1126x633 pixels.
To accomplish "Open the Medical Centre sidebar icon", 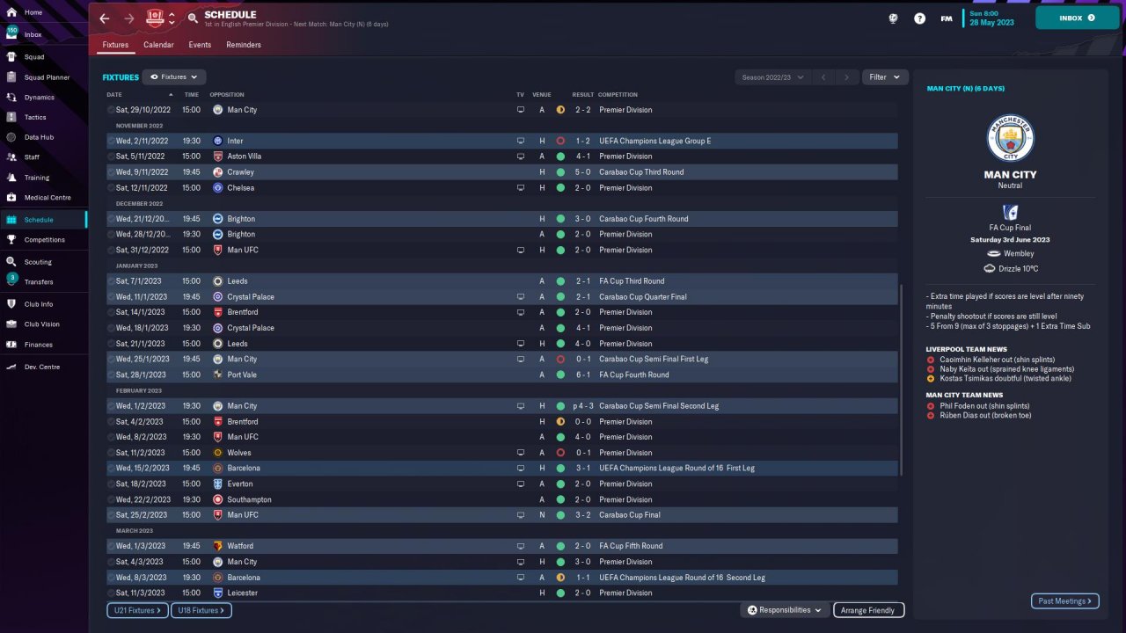I will (11, 198).
